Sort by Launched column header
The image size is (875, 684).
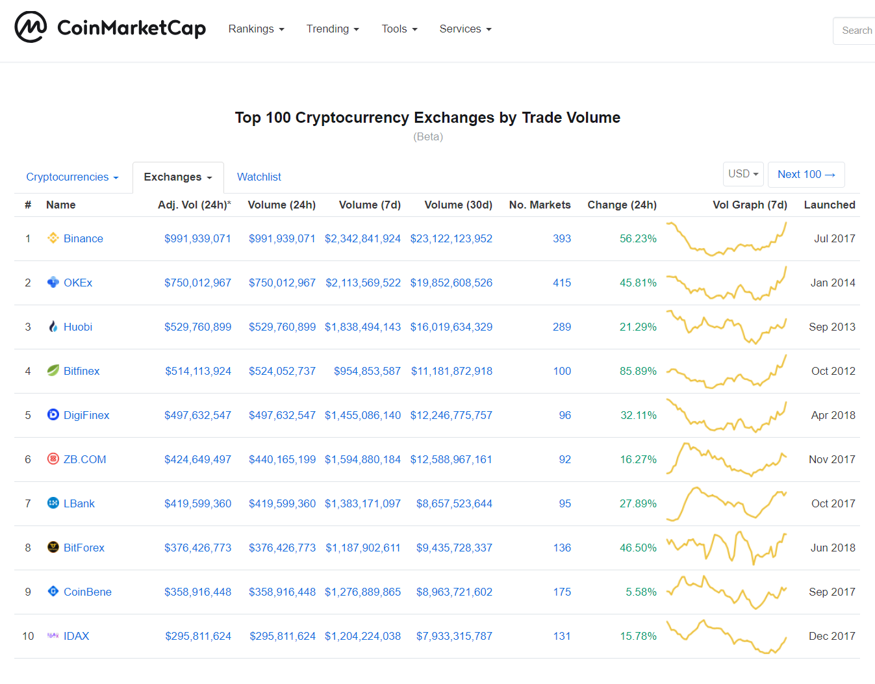(830, 205)
